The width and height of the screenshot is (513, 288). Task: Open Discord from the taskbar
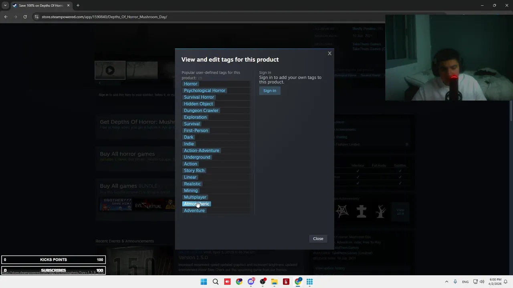click(x=251, y=282)
